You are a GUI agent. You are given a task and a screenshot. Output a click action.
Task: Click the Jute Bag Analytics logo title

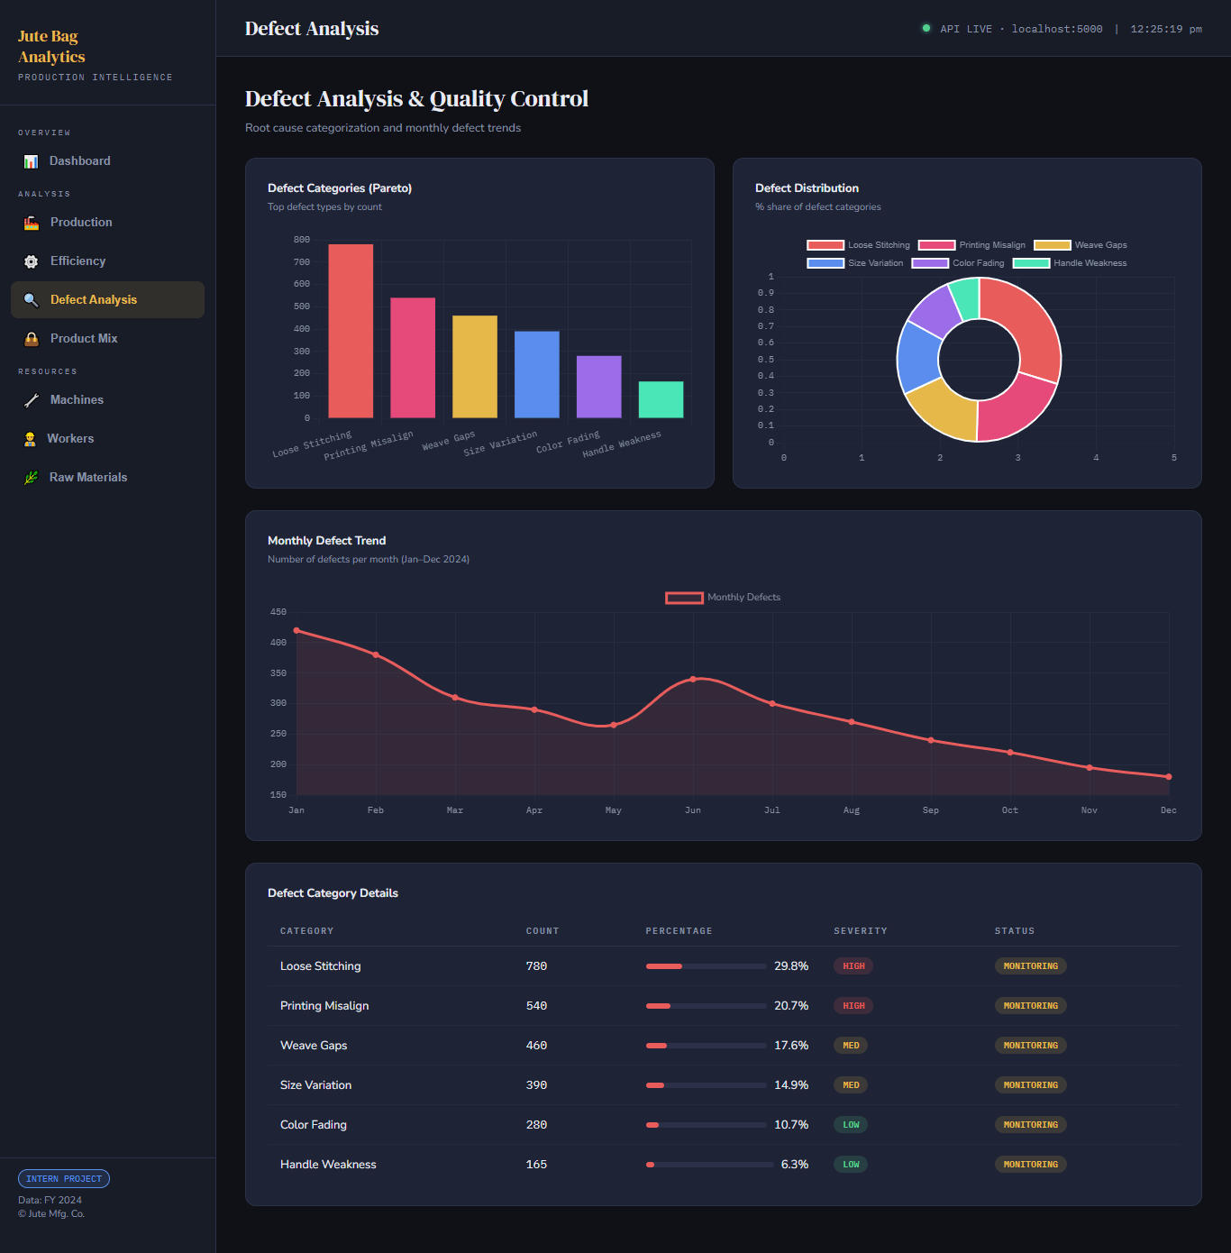[51, 47]
